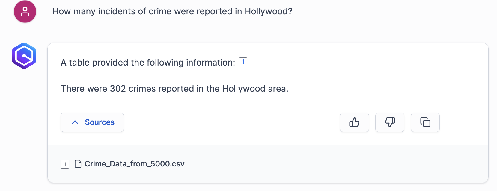Click the user question about Hollywood crime
The height and width of the screenshot is (191, 497).
[172, 11]
